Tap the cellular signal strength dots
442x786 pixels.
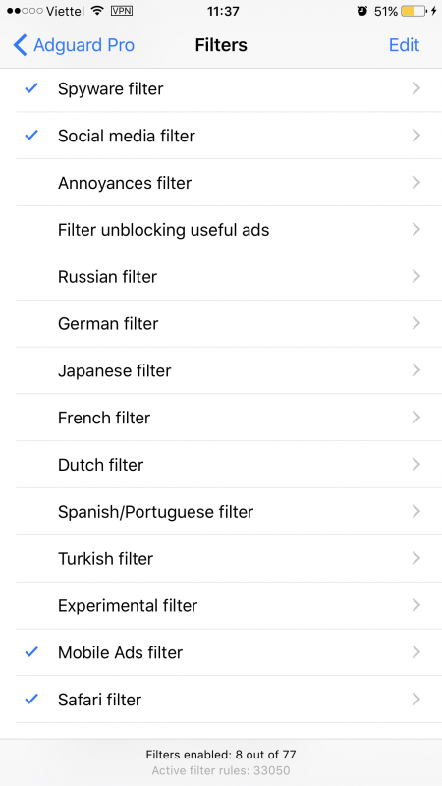pos(26,11)
